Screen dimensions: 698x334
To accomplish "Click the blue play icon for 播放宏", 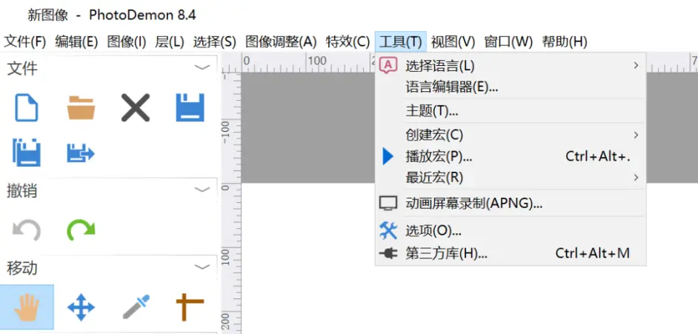I will [388, 156].
